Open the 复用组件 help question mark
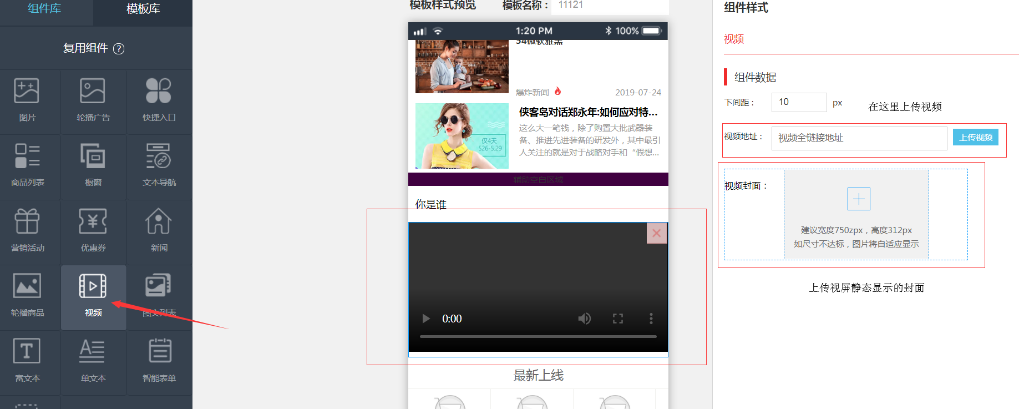The image size is (1019, 409). point(119,49)
